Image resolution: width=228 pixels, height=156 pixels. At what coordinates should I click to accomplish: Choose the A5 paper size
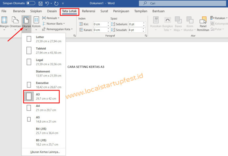44,119
